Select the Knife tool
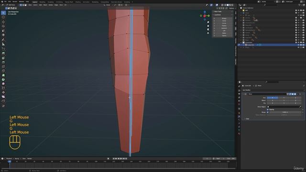Image resolution: width=306 pixels, height=172 pixels. [3, 71]
